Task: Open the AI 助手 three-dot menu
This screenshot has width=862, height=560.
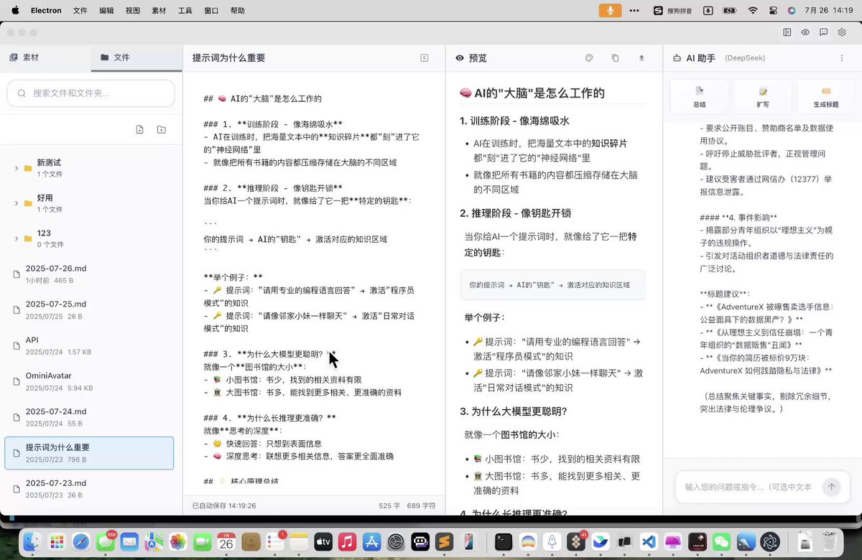Action: point(841,58)
